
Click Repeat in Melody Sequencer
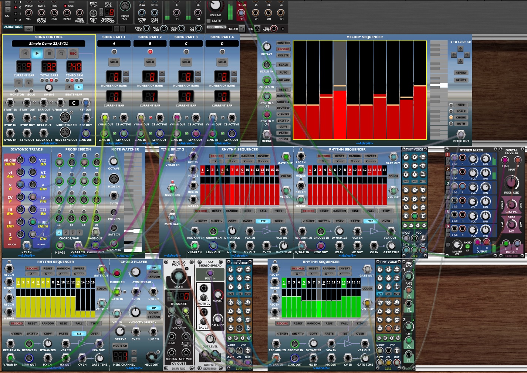461,73
